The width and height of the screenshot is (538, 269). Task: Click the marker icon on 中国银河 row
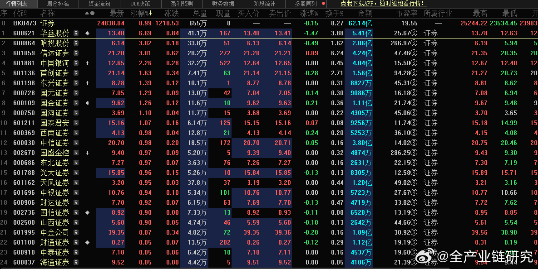pos(88,63)
